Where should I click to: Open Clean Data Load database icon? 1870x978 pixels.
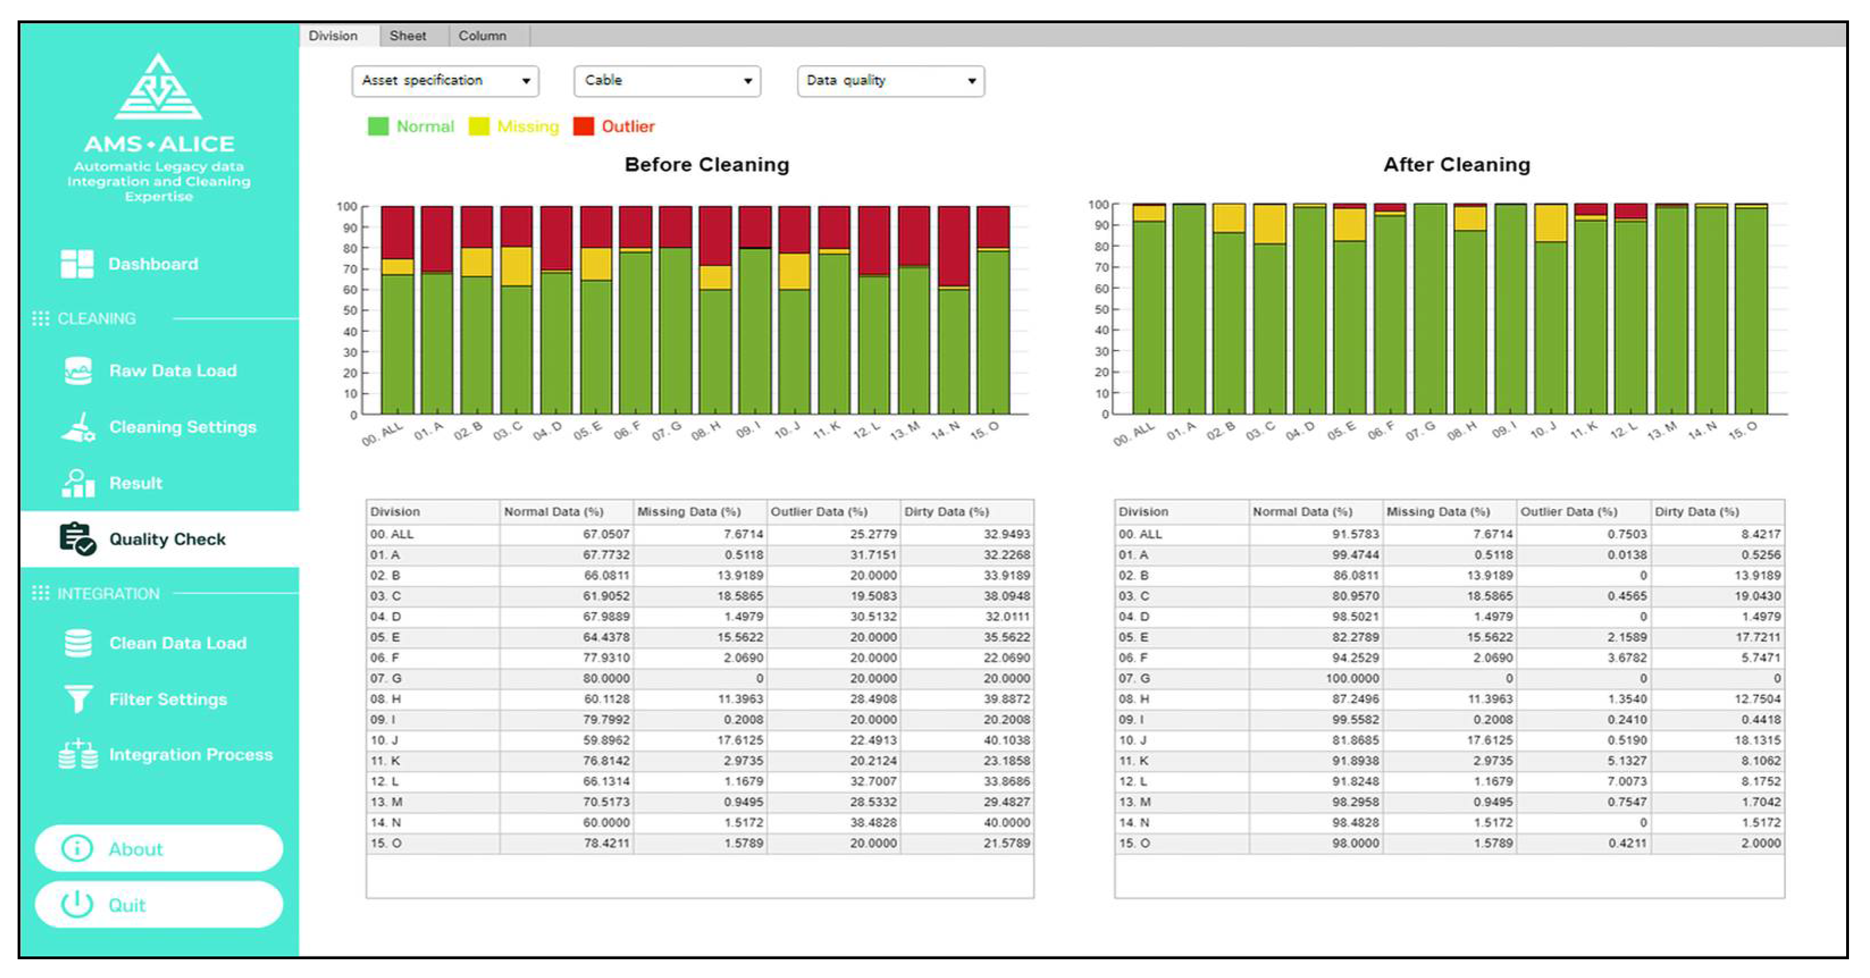tap(78, 643)
